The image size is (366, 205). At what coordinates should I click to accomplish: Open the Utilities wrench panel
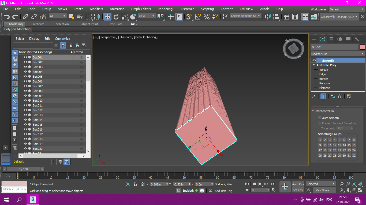(x=357, y=39)
